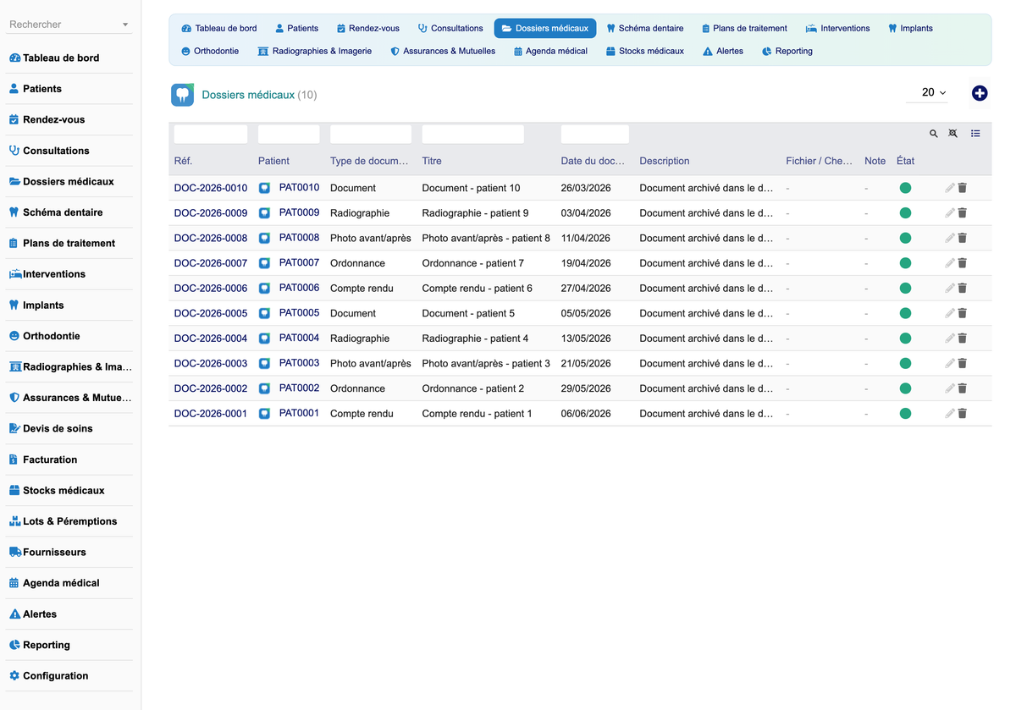This screenshot has height=710, width=1016.
Task: Go to the Reporting tab in top bar
Action: pos(787,51)
